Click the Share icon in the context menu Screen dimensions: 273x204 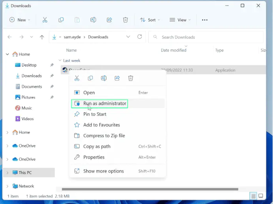(x=117, y=78)
